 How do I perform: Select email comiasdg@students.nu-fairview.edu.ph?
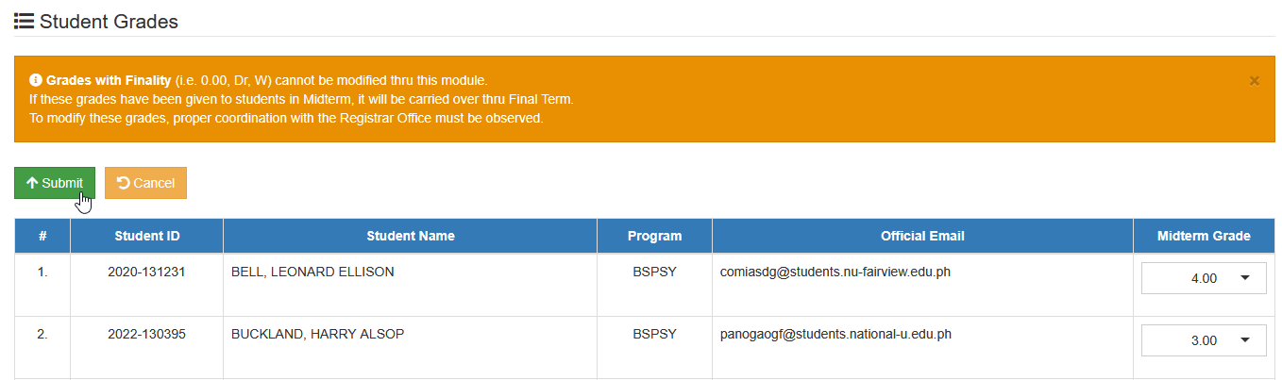coord(835,272)
